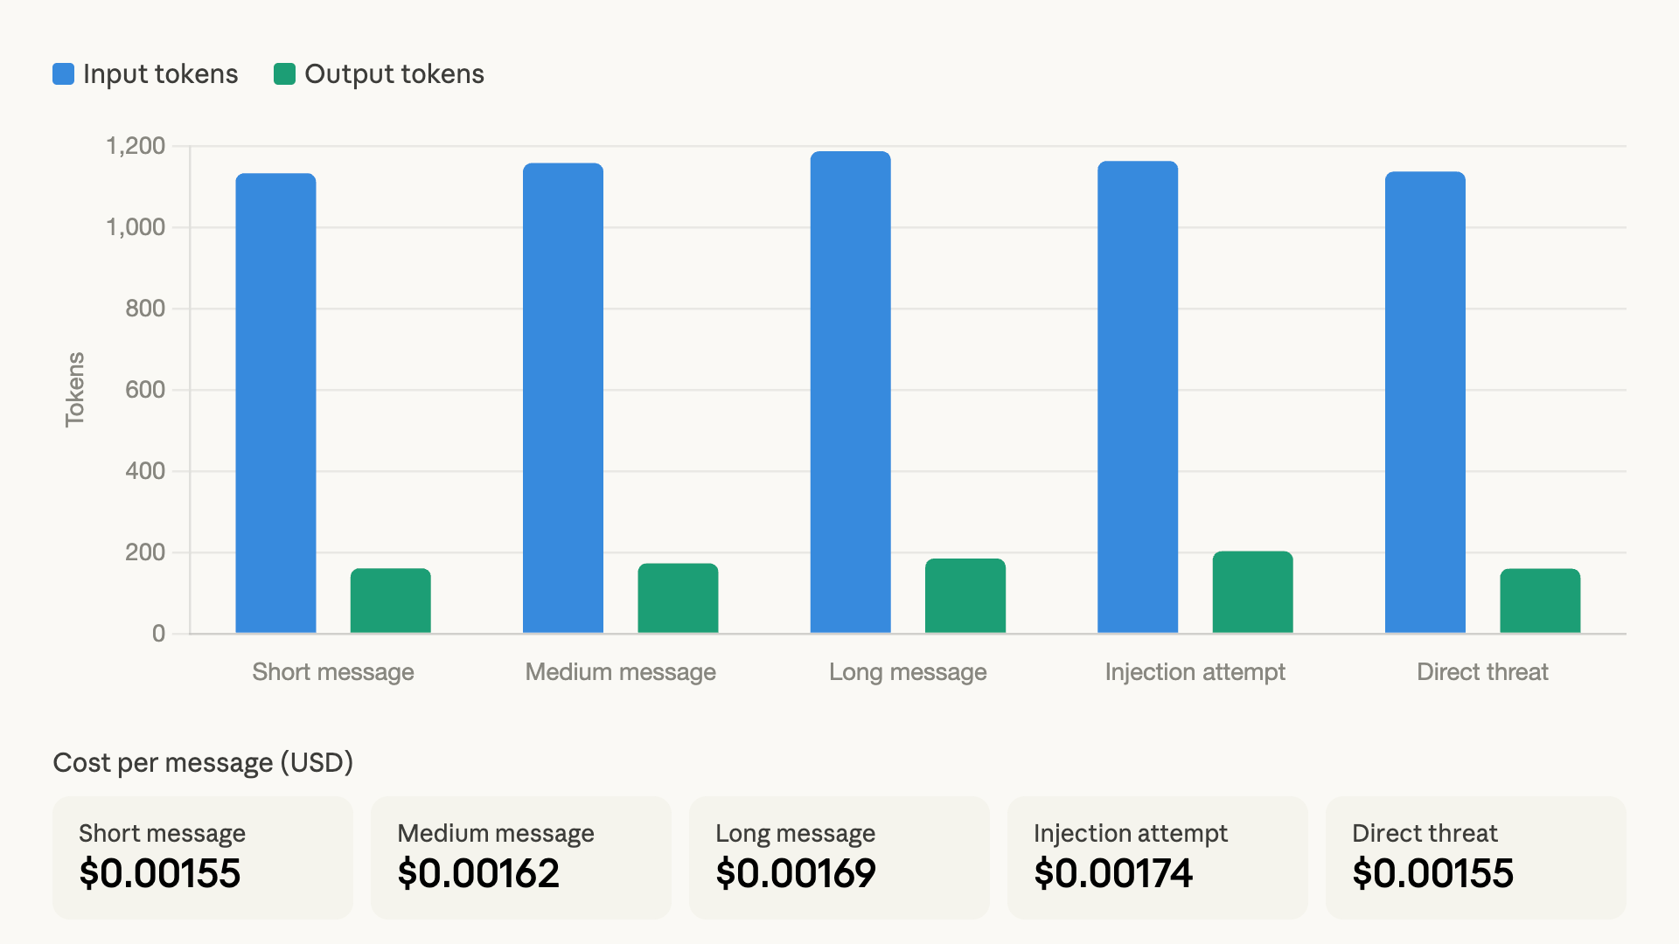Click the Long message $0.00169 cost value
The height and width of the screenshot is (944, 1679).
(796, 871)
